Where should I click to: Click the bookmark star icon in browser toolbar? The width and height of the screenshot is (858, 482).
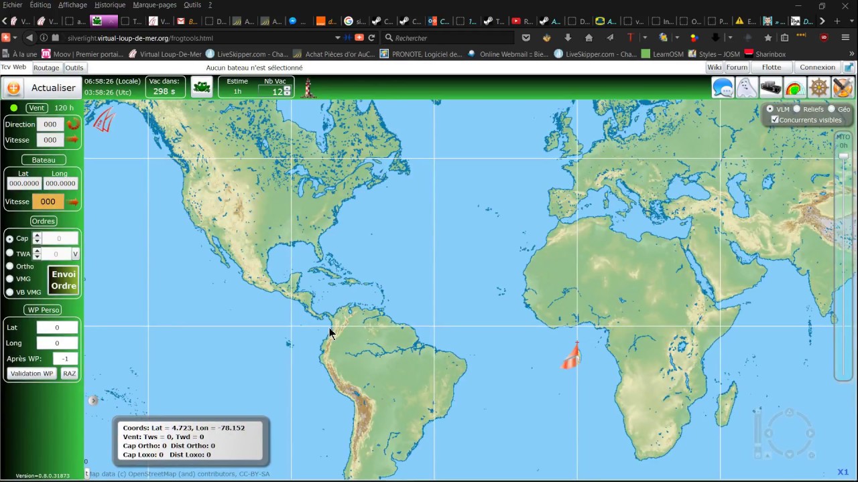(768, 38)
